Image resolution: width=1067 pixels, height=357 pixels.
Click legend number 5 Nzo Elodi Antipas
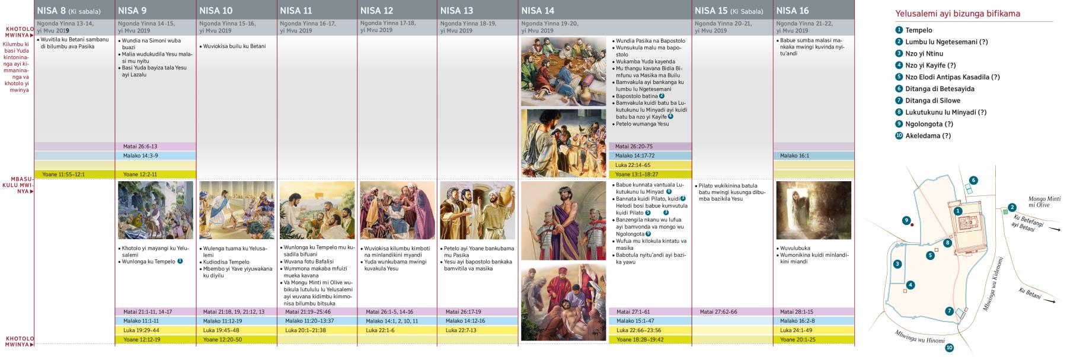(x=899, y=77)
